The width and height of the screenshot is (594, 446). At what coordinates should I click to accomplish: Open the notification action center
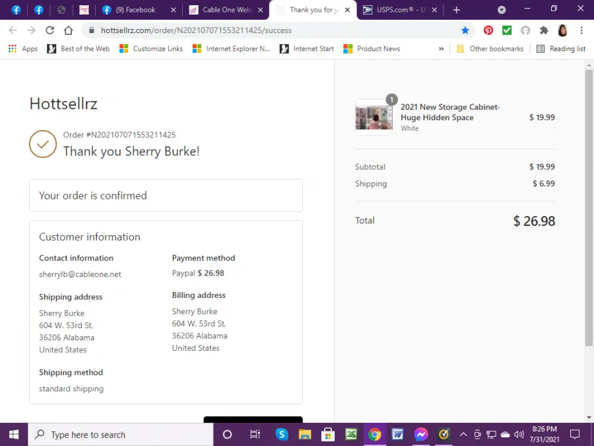(575, 435)
